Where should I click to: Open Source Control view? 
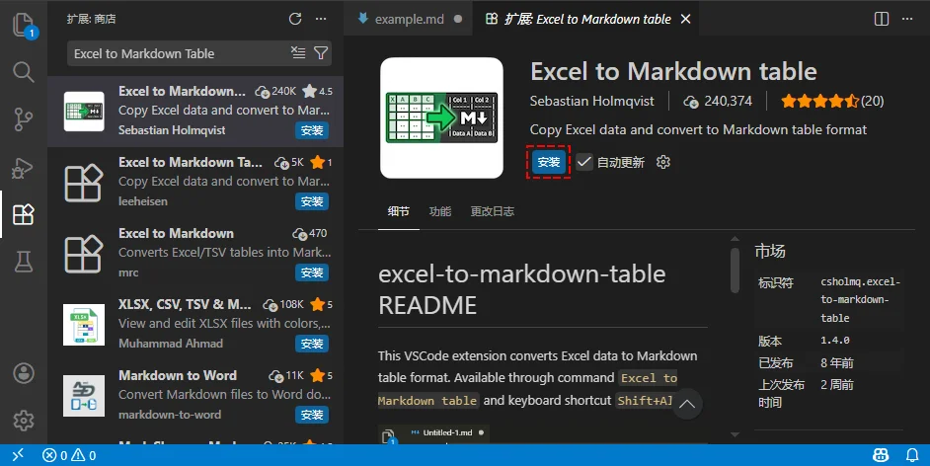24,119
